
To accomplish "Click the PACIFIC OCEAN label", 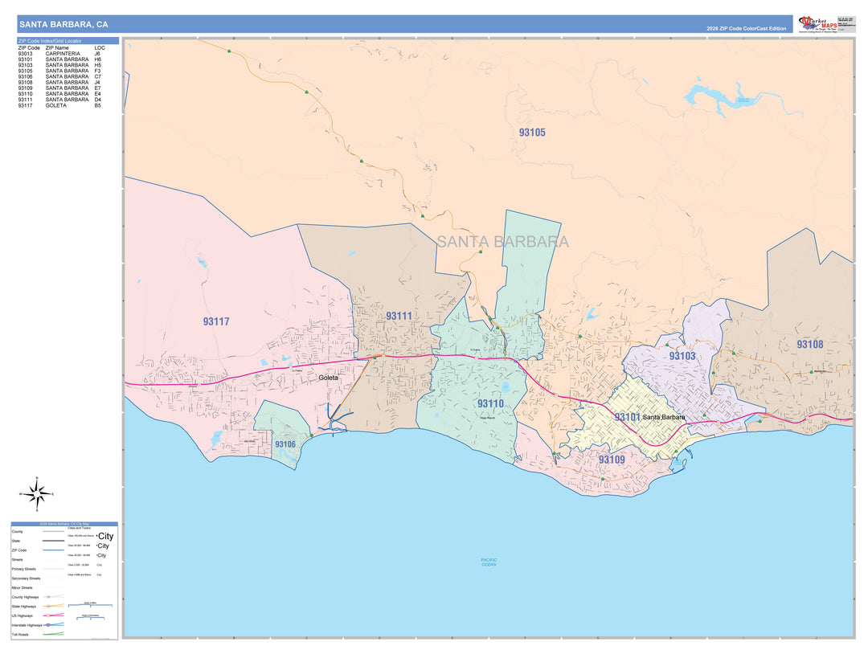I will [489, 562].
